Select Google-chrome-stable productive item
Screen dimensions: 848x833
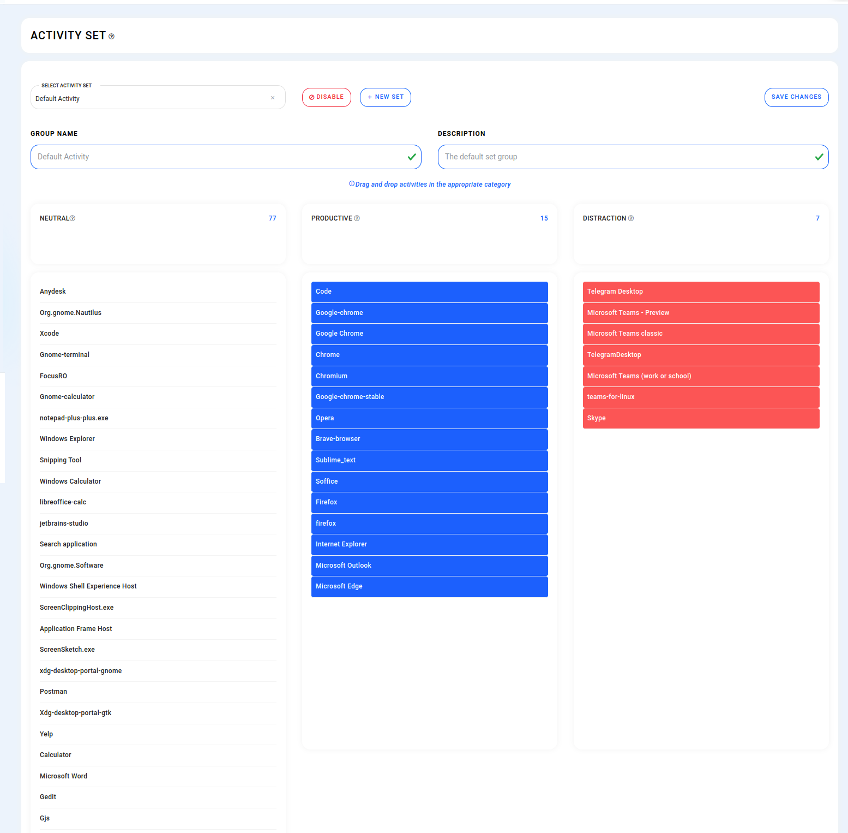430,397
